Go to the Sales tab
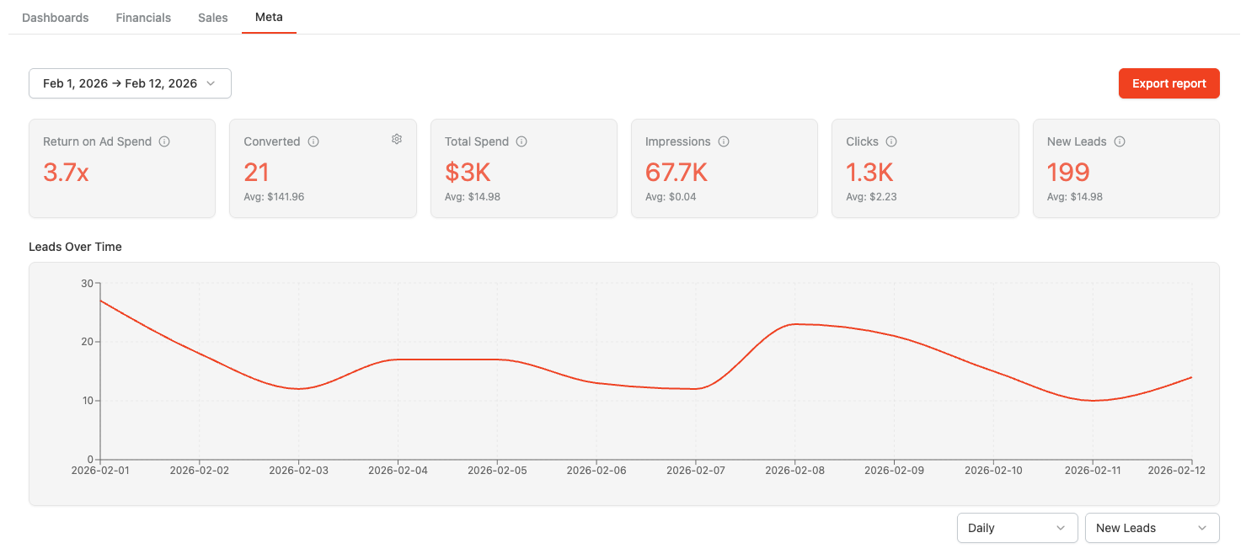The height and width of the screenshot is (554, 1246). pyautogui.click(x=213, y=18)
